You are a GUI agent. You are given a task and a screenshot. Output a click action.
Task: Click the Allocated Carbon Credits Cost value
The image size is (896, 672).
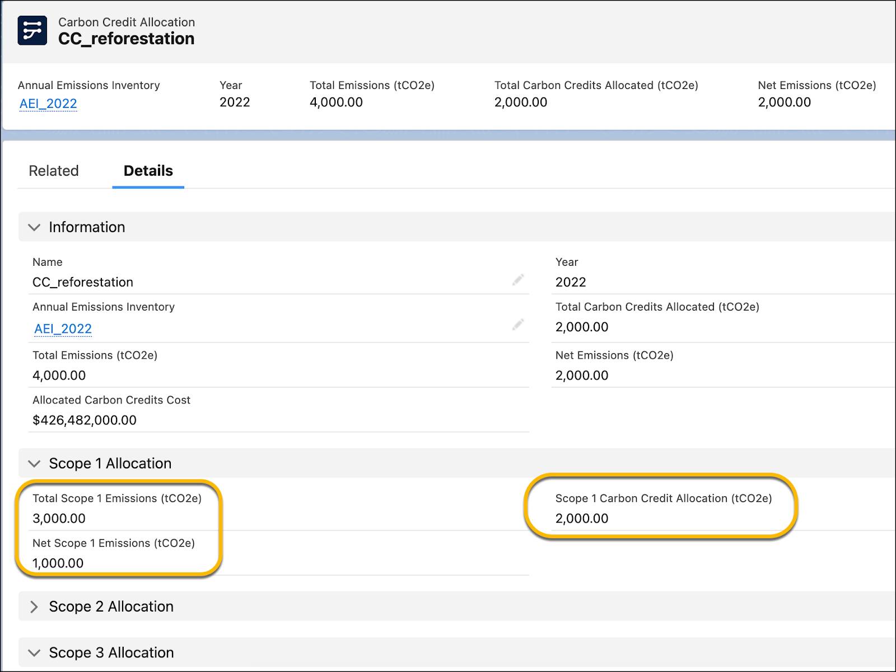click(84, 420)
